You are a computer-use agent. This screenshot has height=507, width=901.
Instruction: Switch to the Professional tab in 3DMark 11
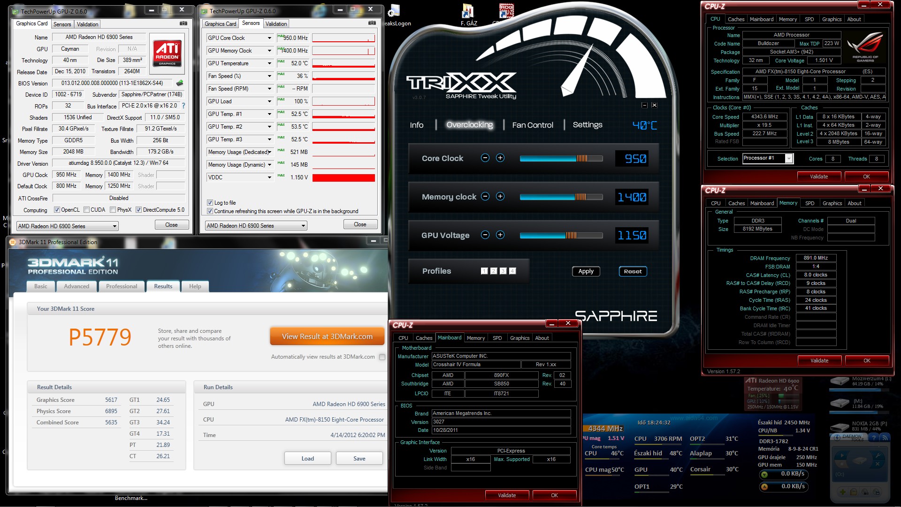click(122, 286)
